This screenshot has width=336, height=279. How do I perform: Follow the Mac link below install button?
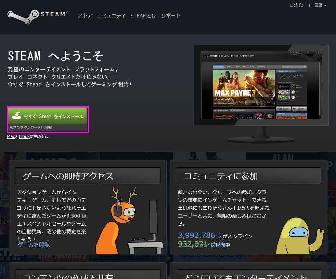coord(11,137)
